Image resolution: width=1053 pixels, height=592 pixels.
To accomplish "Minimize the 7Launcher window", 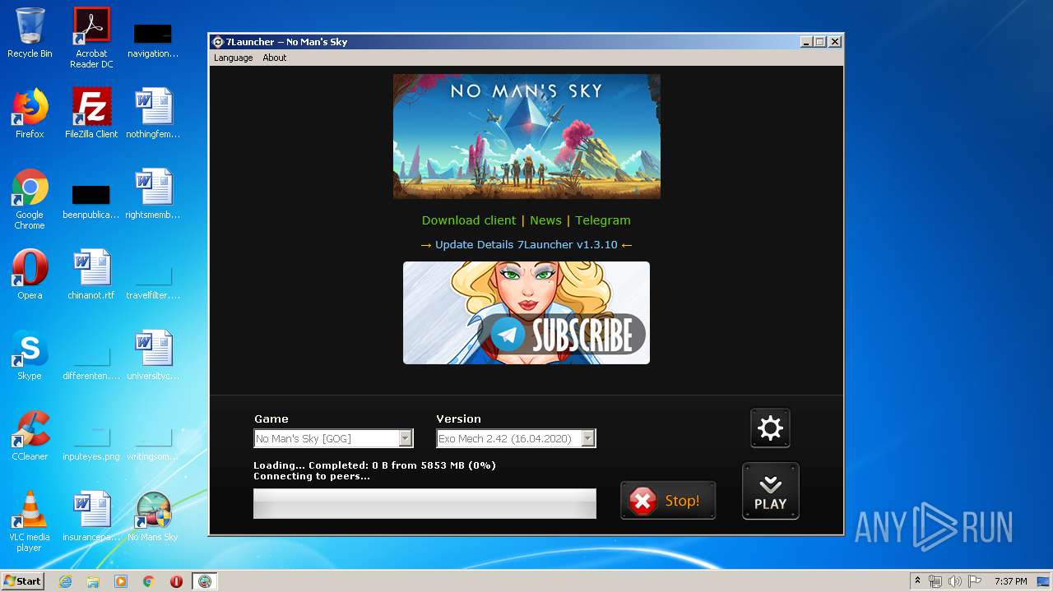I will [x=805, y=42].
